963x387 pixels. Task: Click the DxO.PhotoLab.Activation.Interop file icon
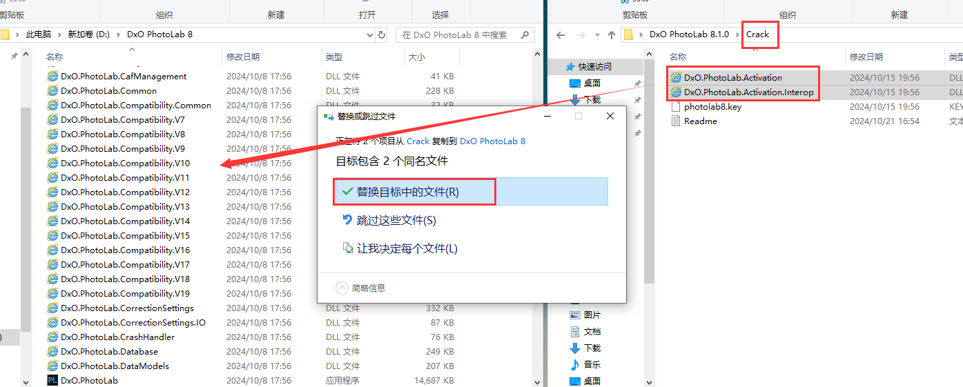[x=676, y=92]
